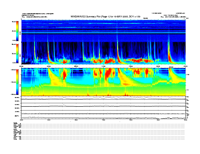Click the RAD1 color scale bar
This screenshot has height=154, width=200.
pyautogui.click(x=17, y=54)
